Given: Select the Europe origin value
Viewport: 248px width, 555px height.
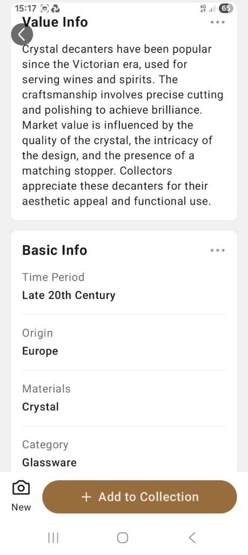Looking at the screenshot, I should (x=40, y=351).
